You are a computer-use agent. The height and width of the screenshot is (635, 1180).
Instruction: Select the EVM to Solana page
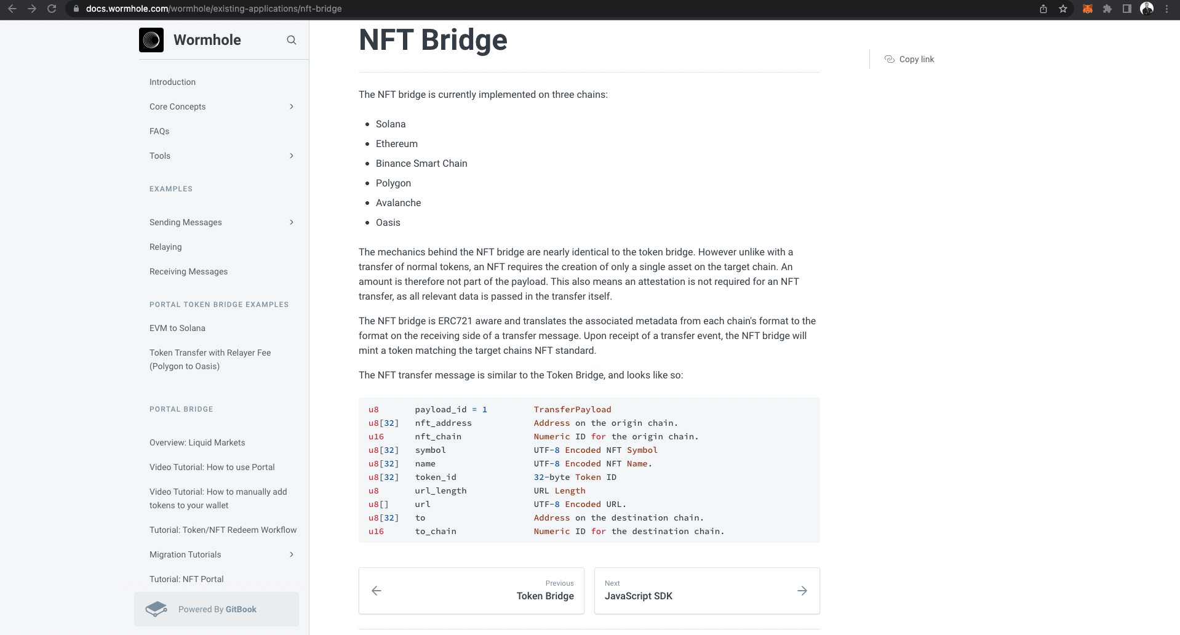tap(177, 328)
